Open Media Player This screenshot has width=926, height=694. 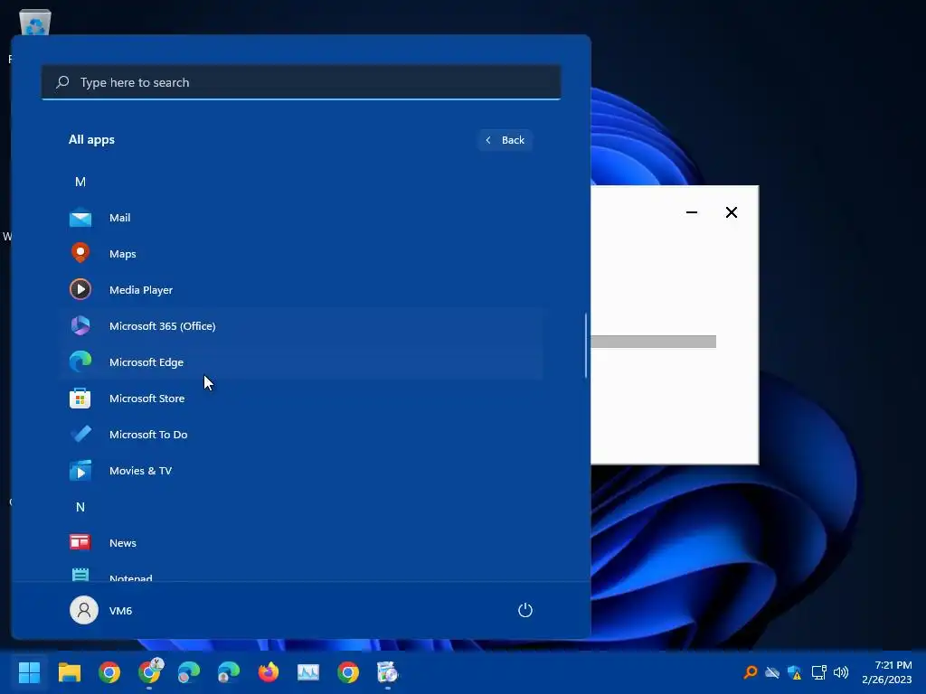click(x=300, y=290)
